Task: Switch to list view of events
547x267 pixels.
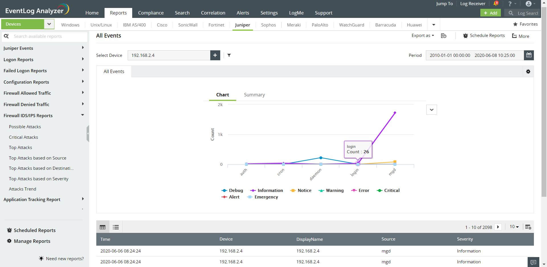Action: point(116,227)
